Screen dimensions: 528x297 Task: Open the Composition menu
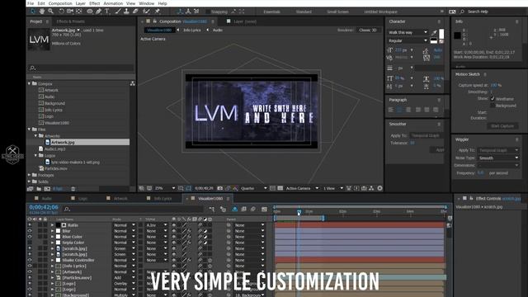tap(60, 3)
